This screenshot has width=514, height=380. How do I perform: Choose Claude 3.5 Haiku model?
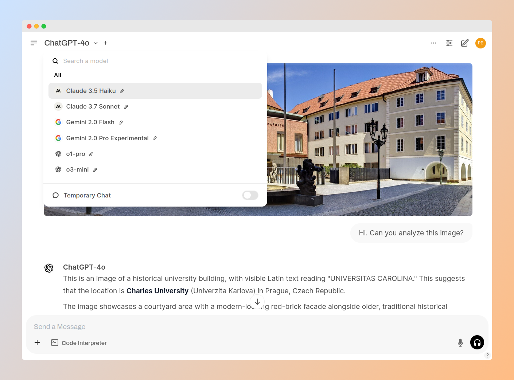[x=155, y=91]
